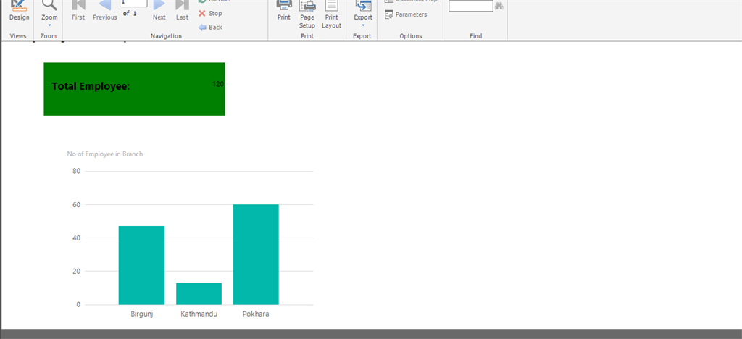Switch to Design view
This screenshot has width=742, height=339.
tap(19, 12)
